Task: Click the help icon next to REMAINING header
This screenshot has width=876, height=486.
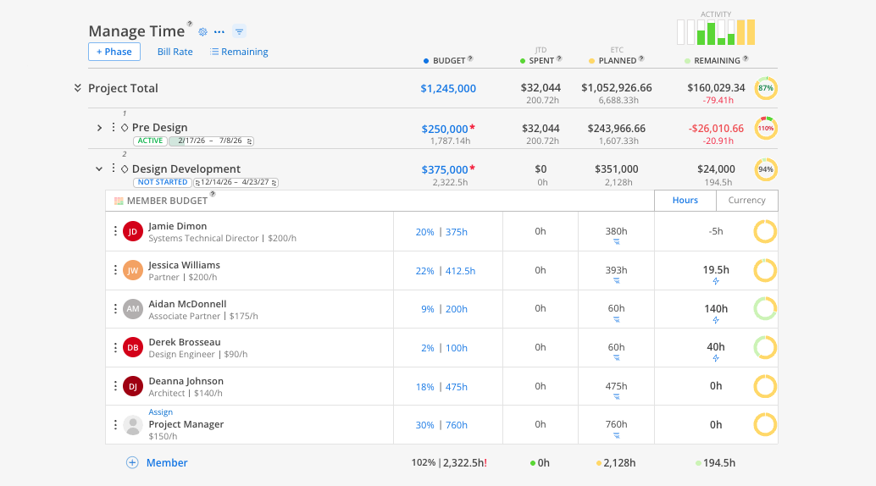Action: 746,59
